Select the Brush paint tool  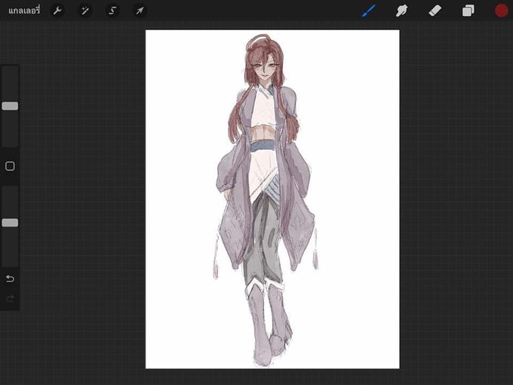pyautogui.click(x=369, y=11)
